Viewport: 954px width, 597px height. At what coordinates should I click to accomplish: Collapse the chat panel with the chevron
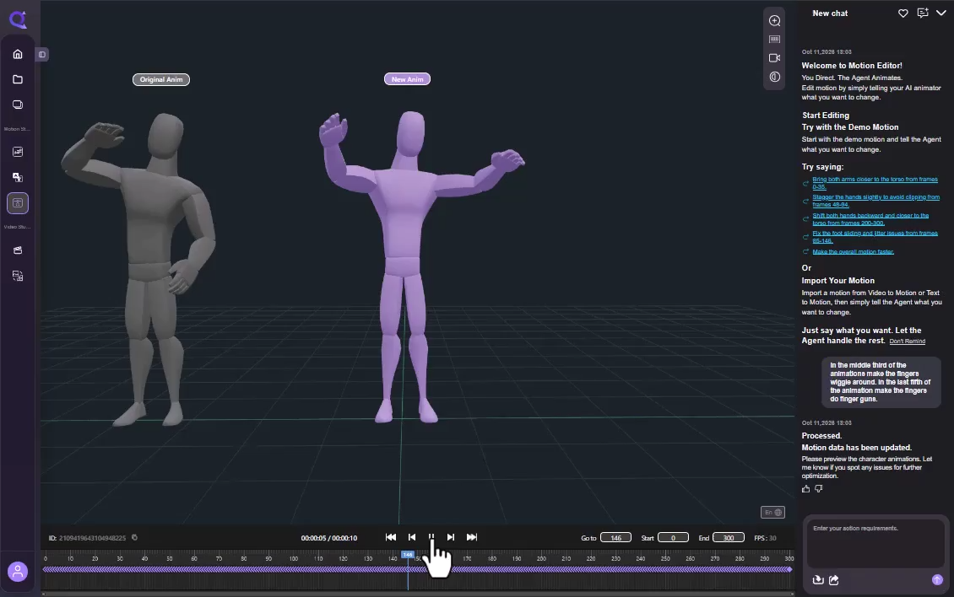(941, 13)
